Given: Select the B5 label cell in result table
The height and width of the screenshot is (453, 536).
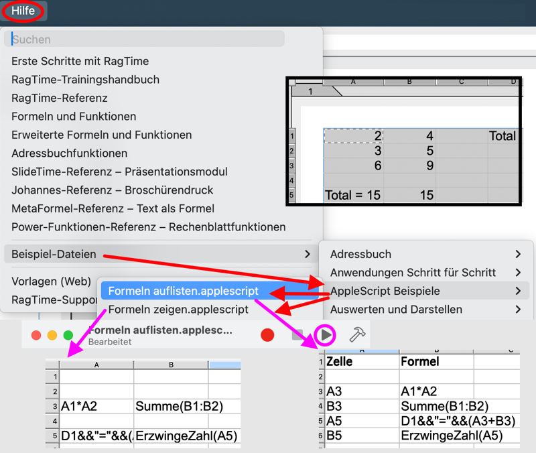Looking at the screenshot, I should click(362, 436).
